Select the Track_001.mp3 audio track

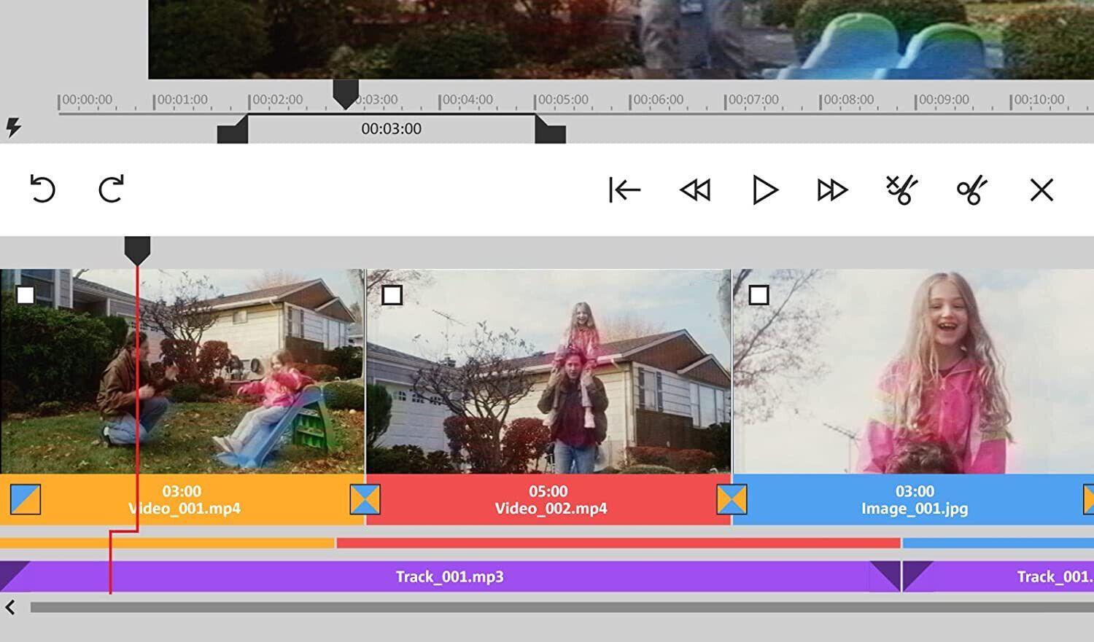coord(449,576)
